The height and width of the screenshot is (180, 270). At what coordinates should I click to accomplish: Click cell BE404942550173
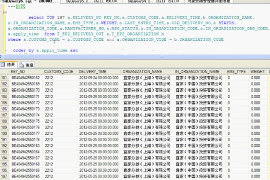tap(25, 109)
